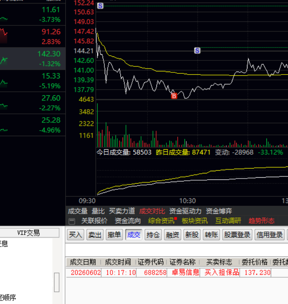Select the VIP交易 tab

click(28, 233)
